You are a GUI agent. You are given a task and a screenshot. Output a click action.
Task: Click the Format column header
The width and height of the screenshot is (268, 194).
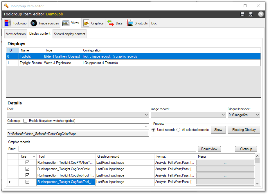[x=175, y=156]
